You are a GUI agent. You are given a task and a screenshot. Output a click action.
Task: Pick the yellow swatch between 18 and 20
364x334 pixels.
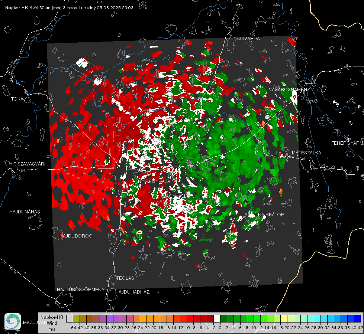pos(284,318)
